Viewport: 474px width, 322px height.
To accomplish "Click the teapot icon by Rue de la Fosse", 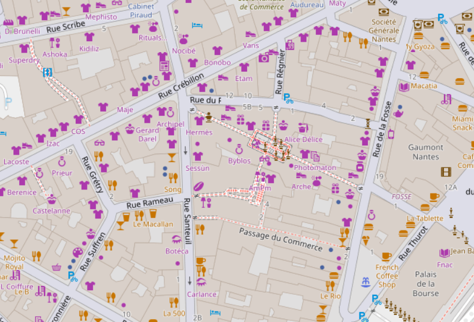I will click(398, 114).
